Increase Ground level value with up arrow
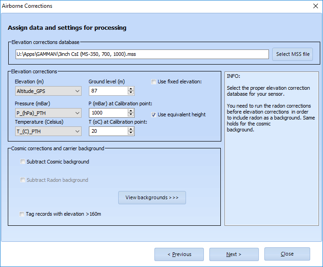This screenshot has width=323, height=267. tap(131, 89)
